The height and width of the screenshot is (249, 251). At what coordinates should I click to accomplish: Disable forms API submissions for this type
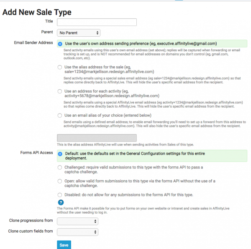pyautogui.click(x=61, y=195)
